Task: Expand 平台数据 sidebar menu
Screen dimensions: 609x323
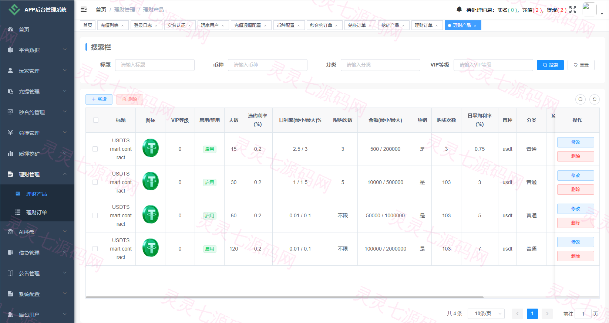Action: 37,50
